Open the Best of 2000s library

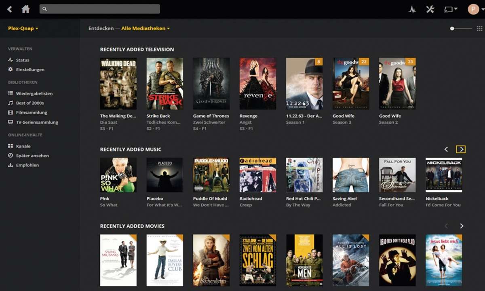click(x=30, y=103)
